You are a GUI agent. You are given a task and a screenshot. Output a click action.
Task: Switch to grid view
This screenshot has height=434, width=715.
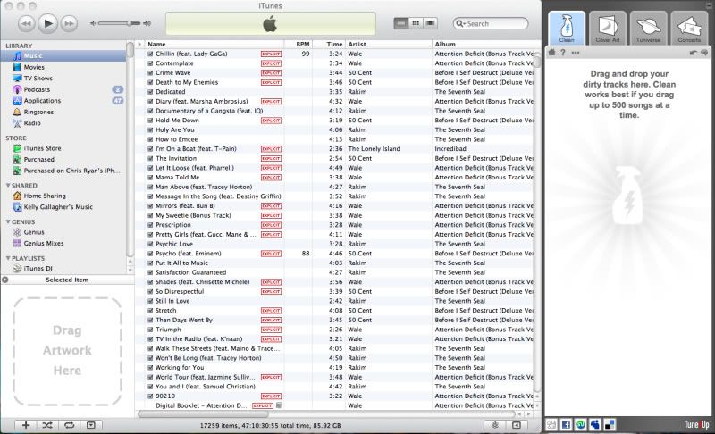coord(416,23)
